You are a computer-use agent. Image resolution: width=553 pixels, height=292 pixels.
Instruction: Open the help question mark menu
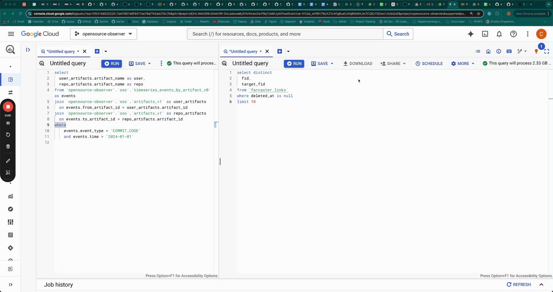514,34
